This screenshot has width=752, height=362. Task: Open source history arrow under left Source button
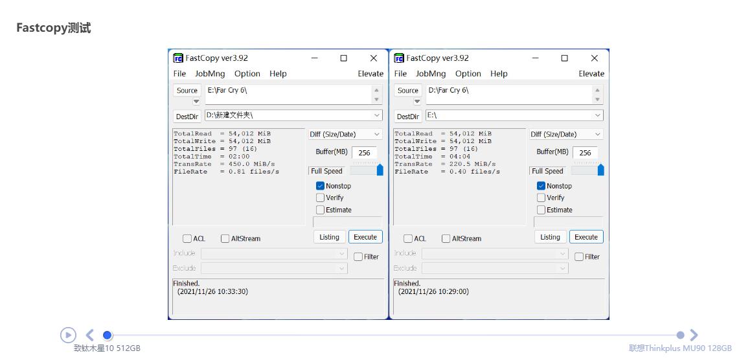(196, 102)
